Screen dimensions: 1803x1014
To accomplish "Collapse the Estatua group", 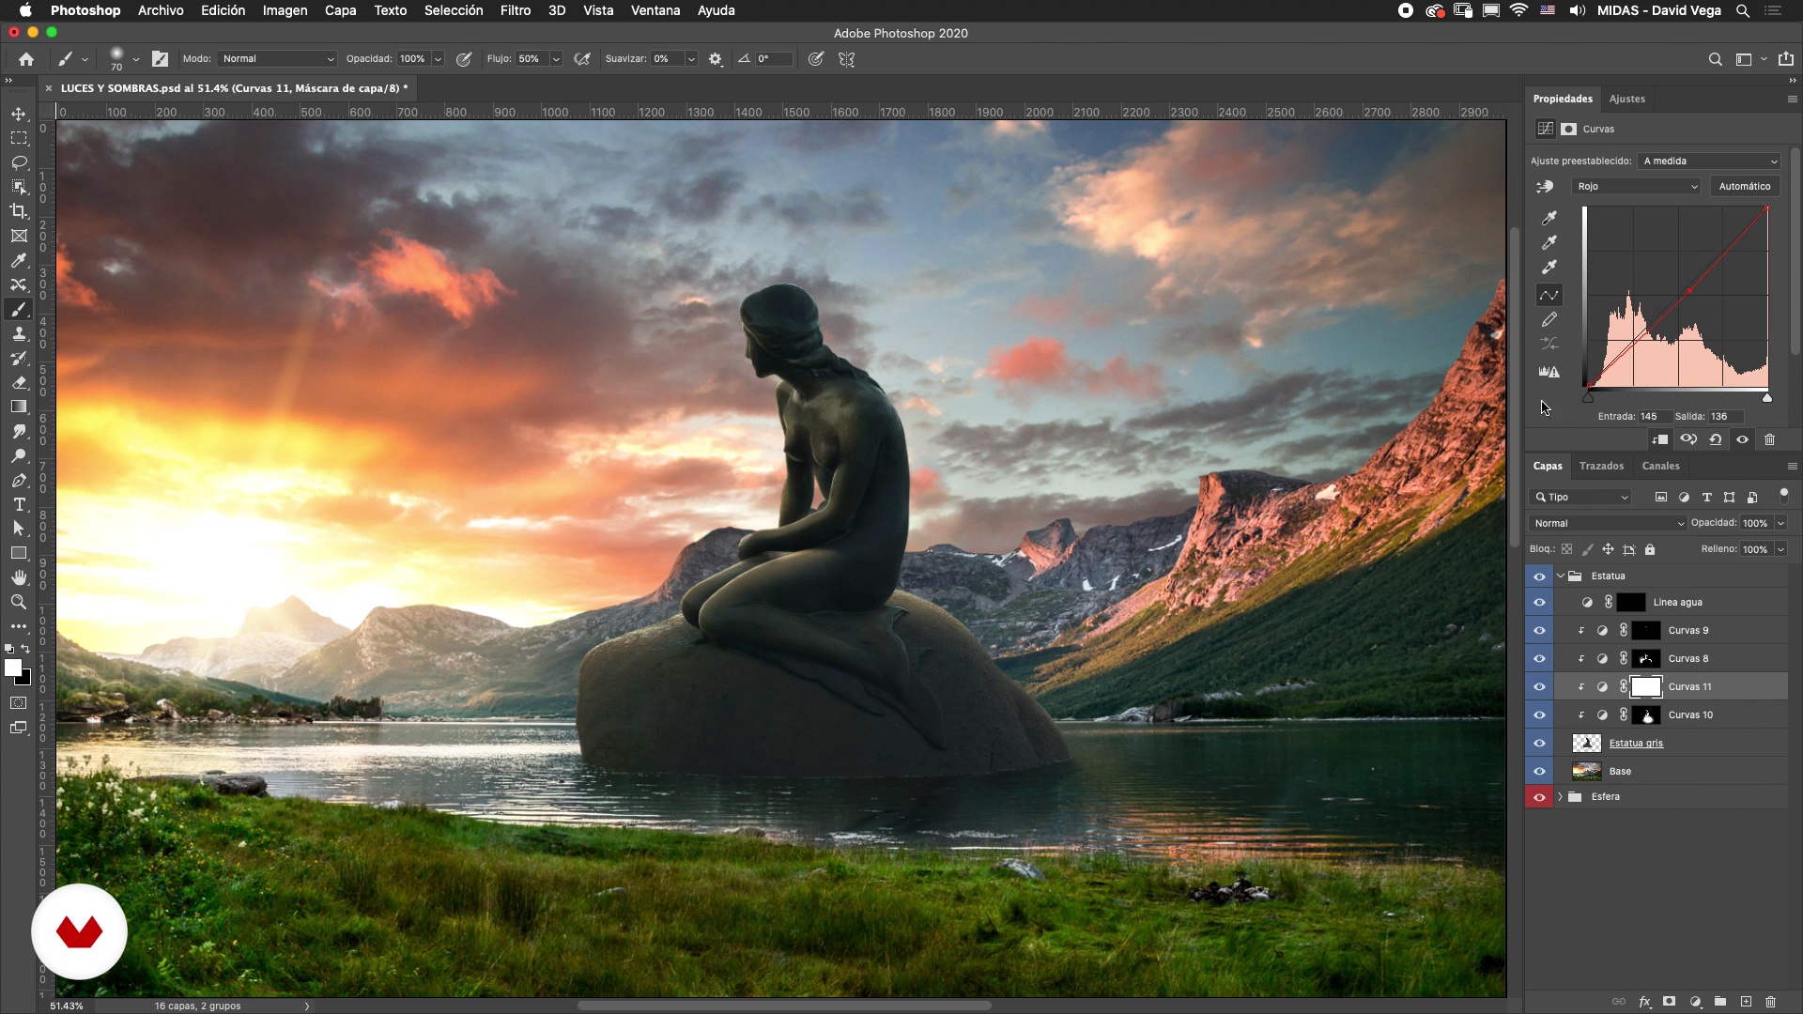I will click(x=1561, y=576).
